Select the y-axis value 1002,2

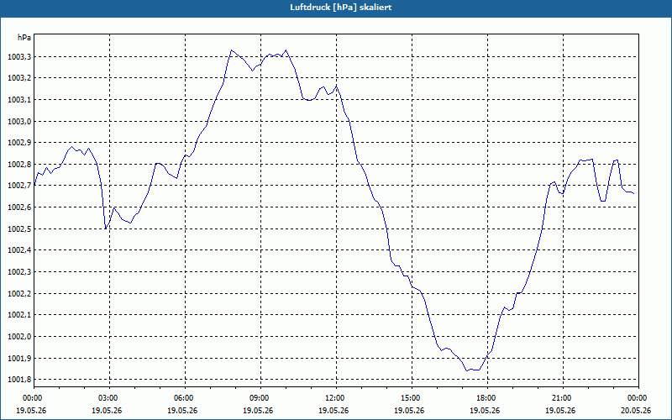19,294
